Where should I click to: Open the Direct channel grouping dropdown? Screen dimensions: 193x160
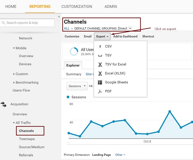click(130, 29)
